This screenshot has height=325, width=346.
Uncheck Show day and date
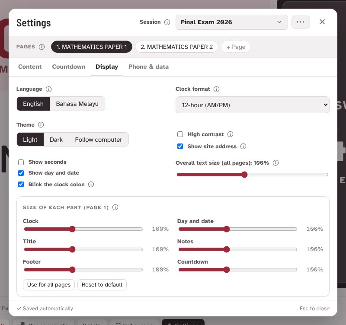click(21, 173)
